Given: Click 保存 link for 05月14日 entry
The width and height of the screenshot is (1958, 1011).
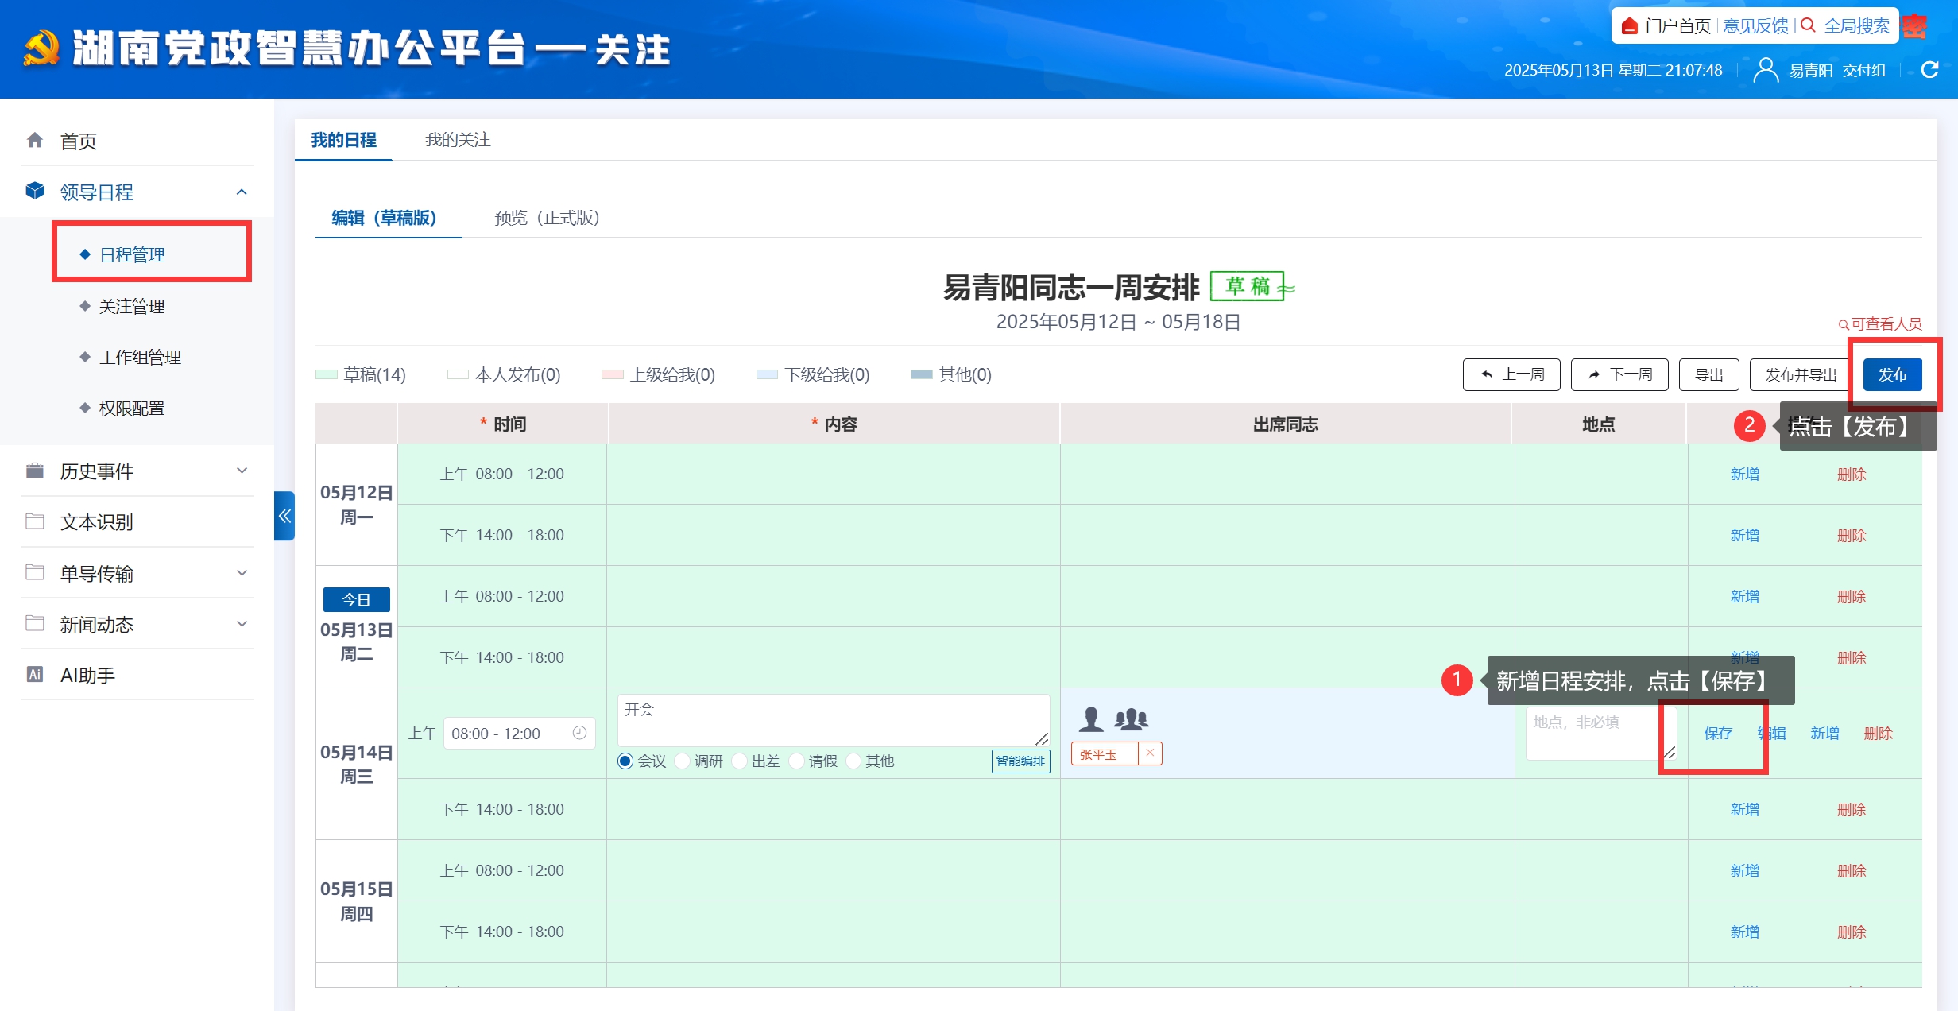Looking at the screenshot, I should pyautogui.click(x=1718, y=733).
